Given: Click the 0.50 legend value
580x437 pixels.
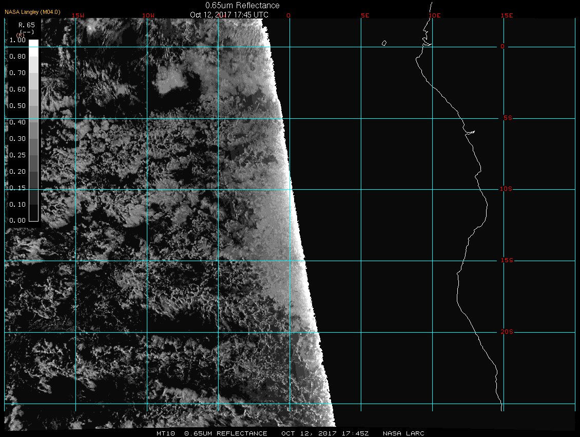Looking at the screenshot, I should (x=17, y=105).
